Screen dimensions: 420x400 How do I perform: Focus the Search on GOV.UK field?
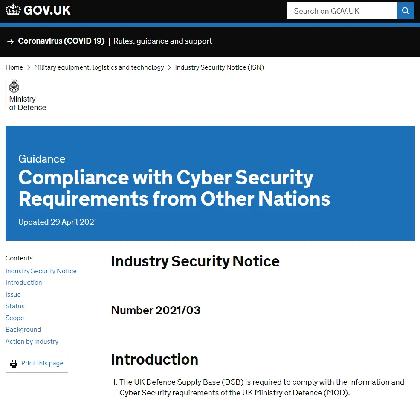[x=342, y=11]
